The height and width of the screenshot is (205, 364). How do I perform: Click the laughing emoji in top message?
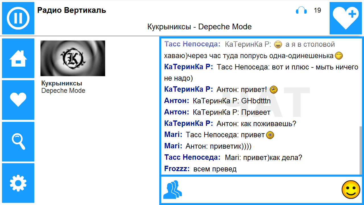pos(278,44)
